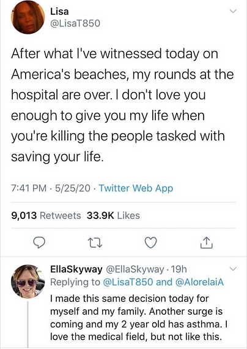Viewport: 247px width, 349px height.
Task: Expand the chevron menu on EllaSkyway's reply
Action: point(233,269)
